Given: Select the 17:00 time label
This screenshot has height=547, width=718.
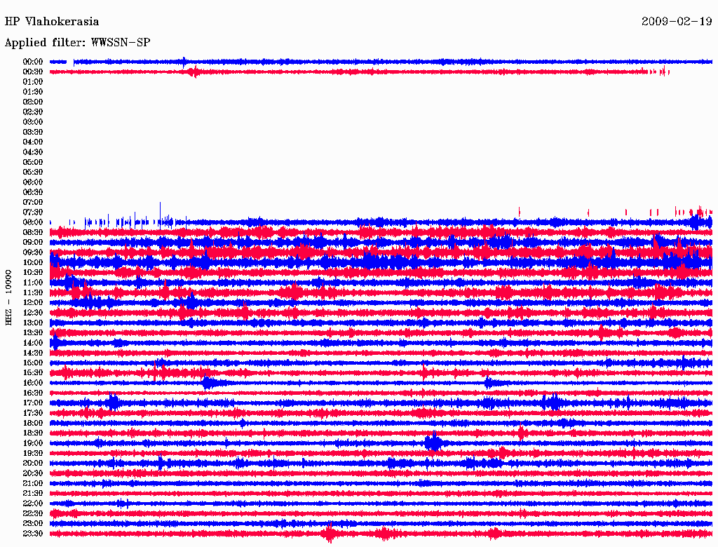Looking at the screenshot, I should pyautogui.click(x=32, y=403).
